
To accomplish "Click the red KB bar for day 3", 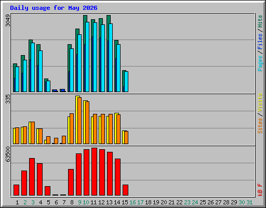I will [x=32, y=177].
